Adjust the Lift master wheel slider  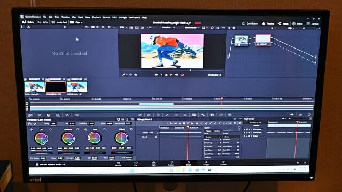pyautogui.click(x=42, y=153)
